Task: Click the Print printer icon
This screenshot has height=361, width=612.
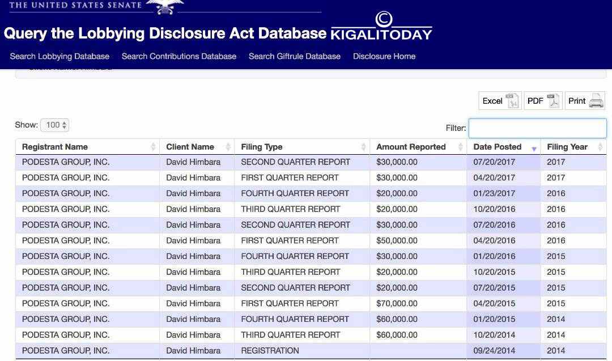Action: [x=596, y=101]
